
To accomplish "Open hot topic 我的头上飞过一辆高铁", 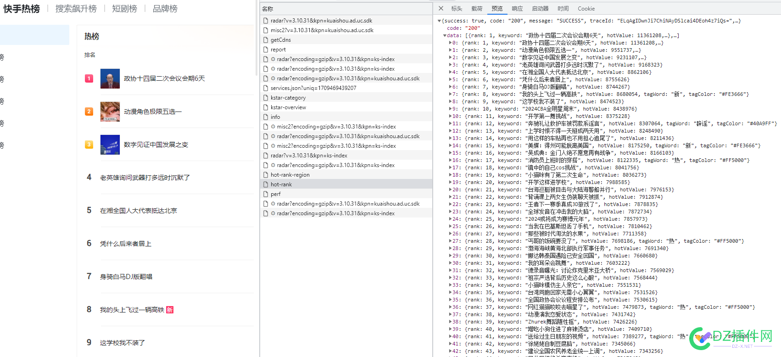I will coord(132,310).
